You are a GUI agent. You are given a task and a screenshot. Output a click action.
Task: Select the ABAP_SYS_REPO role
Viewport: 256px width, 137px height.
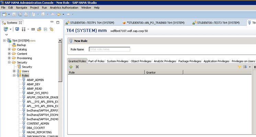[x=37, y=93]
